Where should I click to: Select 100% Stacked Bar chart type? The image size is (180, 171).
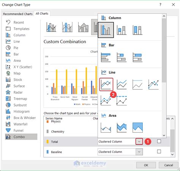(x=137, y=58)
